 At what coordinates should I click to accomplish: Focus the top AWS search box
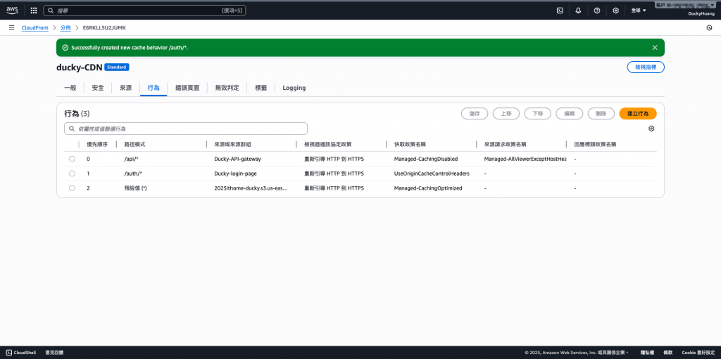(144, 10)
